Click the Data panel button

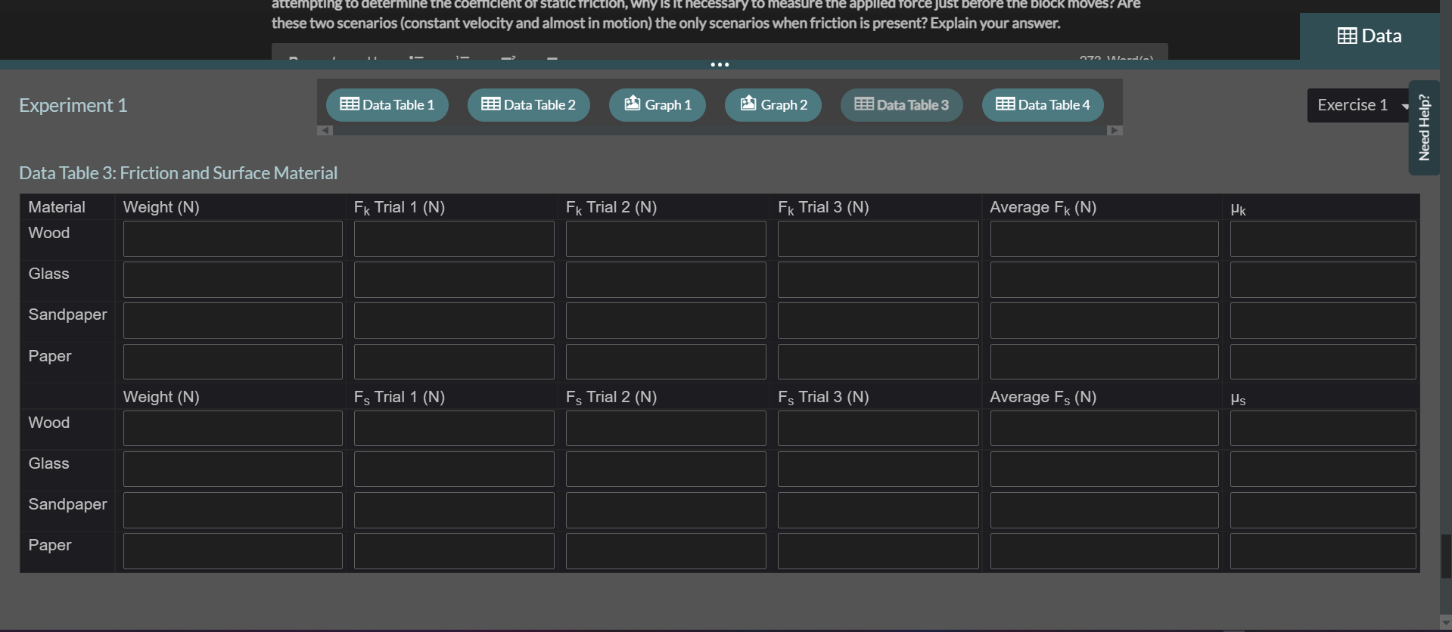(1370, 36)
